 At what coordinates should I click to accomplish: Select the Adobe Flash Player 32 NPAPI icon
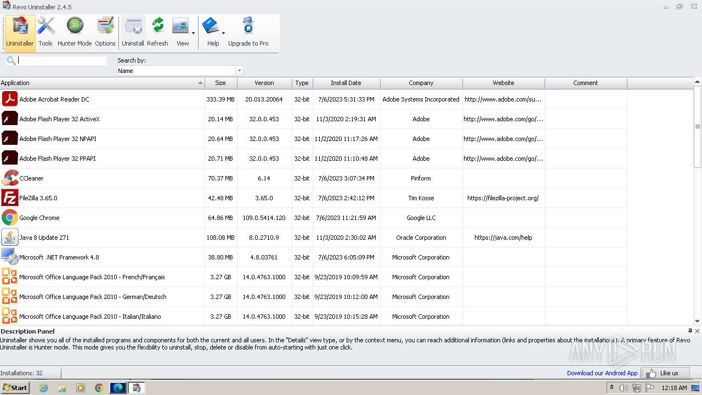pyautogui.click(x=10, y=139)
